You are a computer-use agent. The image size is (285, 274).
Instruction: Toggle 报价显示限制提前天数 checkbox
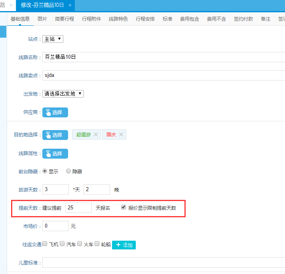123,207
